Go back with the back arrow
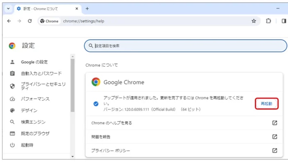This screenshot has width=288, height=162. tap(9, 21)
